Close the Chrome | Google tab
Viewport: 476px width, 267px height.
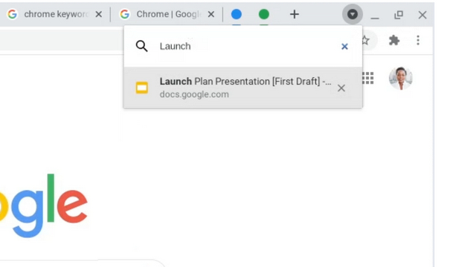(x=211, y=14)
